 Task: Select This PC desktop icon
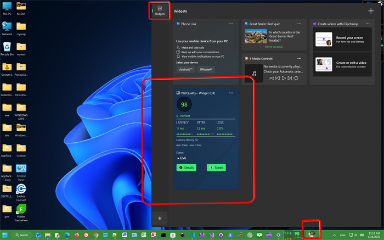tap(7, 8)
